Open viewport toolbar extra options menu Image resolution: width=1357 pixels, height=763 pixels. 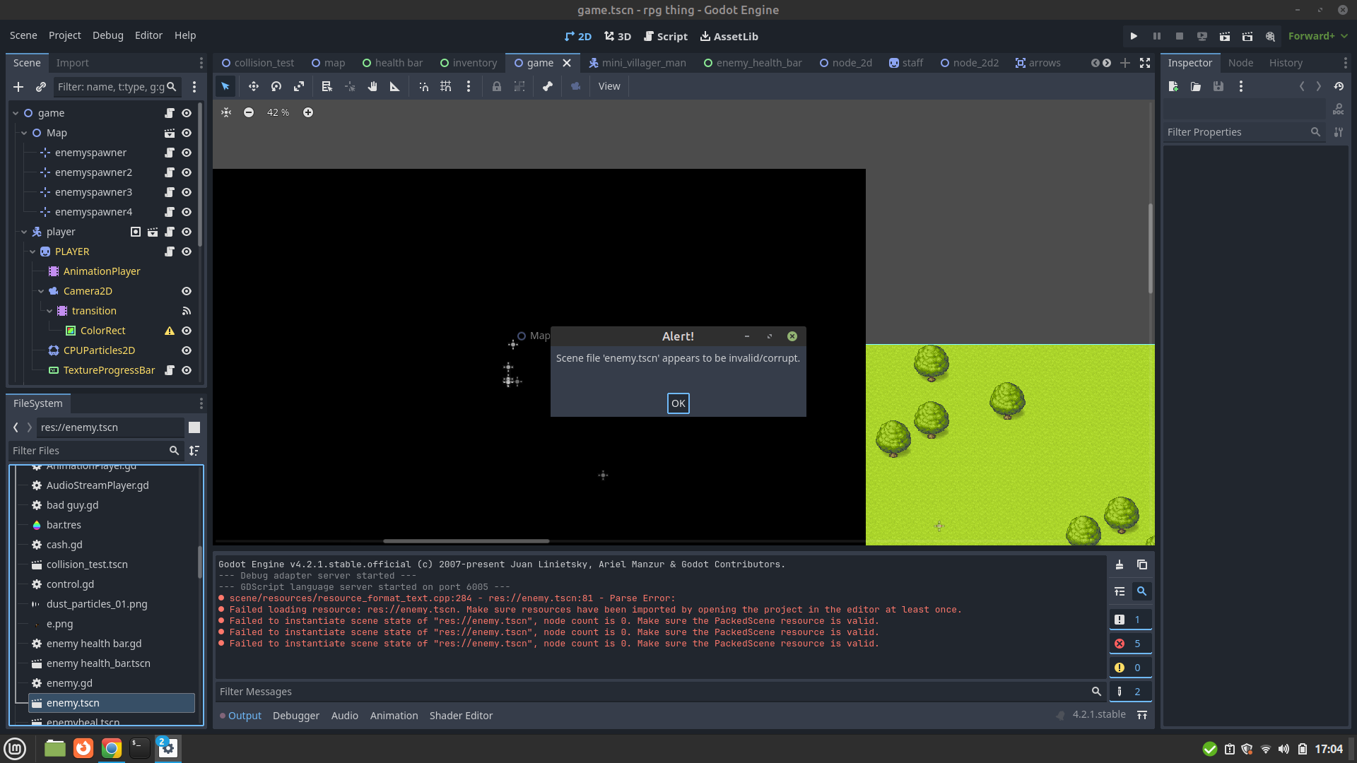pyautogui.click(x=469, y=86)
